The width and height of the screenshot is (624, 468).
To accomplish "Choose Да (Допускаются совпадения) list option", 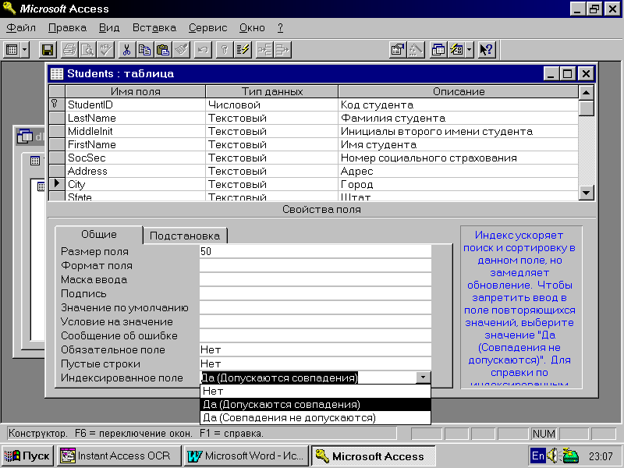I will click(x=315, y=404).
